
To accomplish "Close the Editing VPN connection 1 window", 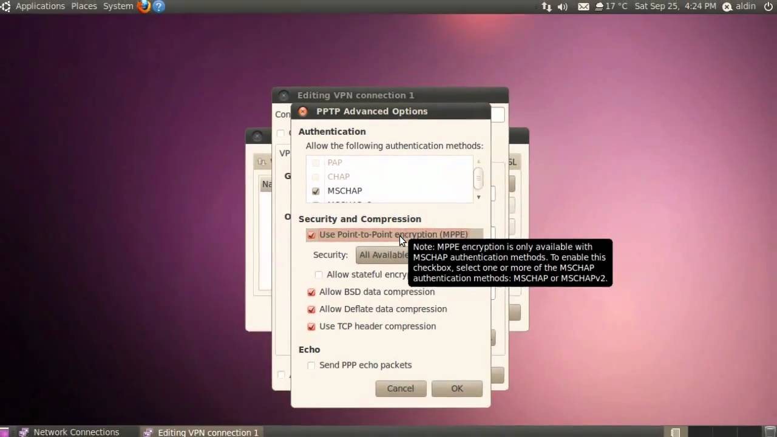I will pos(283,95).
